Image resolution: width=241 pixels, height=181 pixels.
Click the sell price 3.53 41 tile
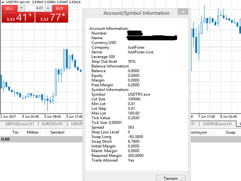click(x=18, y=17)
